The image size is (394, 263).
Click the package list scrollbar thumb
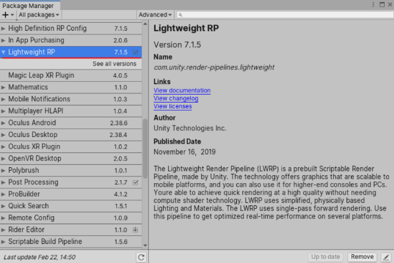[x=145, y=149]
